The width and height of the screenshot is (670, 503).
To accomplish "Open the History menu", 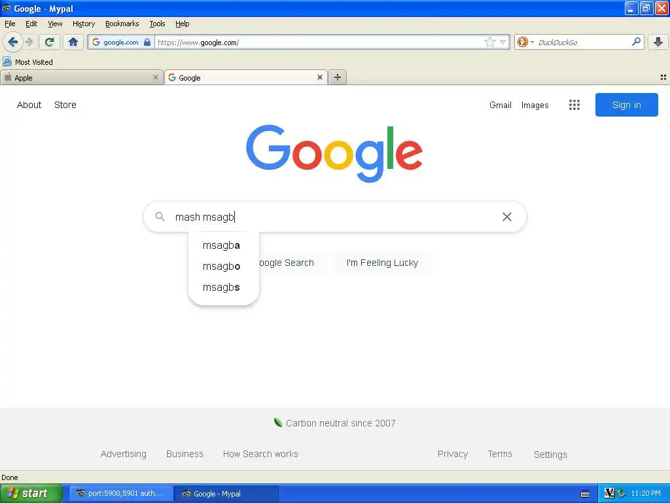I will [x=84, y=24].
